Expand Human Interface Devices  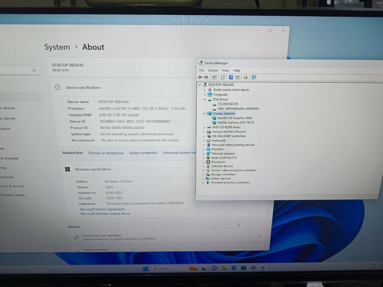(x=204, y=132)
